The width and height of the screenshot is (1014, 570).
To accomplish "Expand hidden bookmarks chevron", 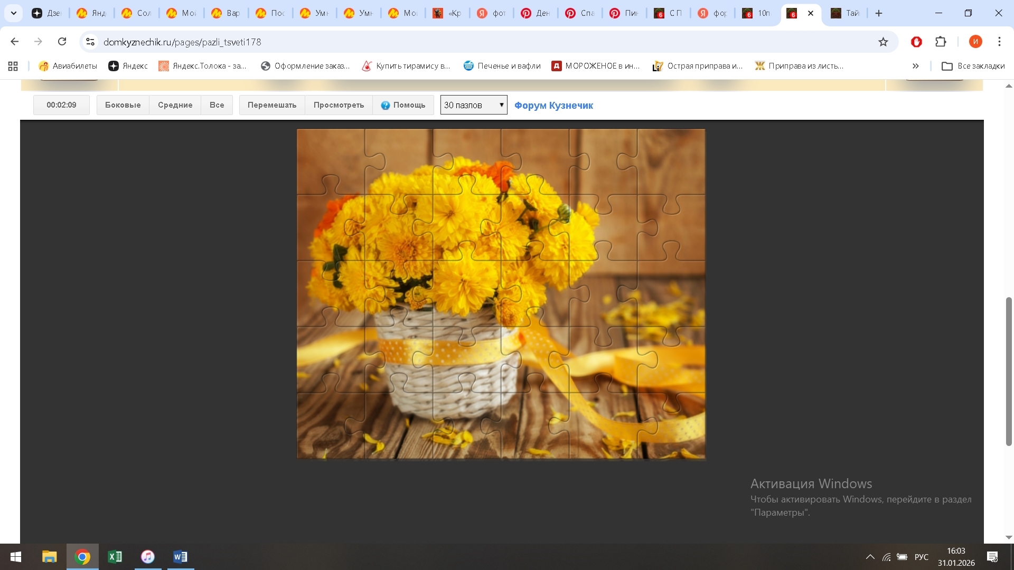I will click(x=915, y=66).
